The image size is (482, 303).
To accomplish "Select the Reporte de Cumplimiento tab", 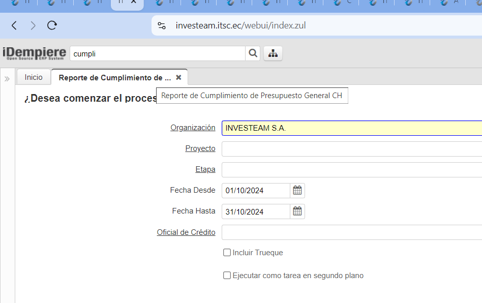I will tap(114, 78).
